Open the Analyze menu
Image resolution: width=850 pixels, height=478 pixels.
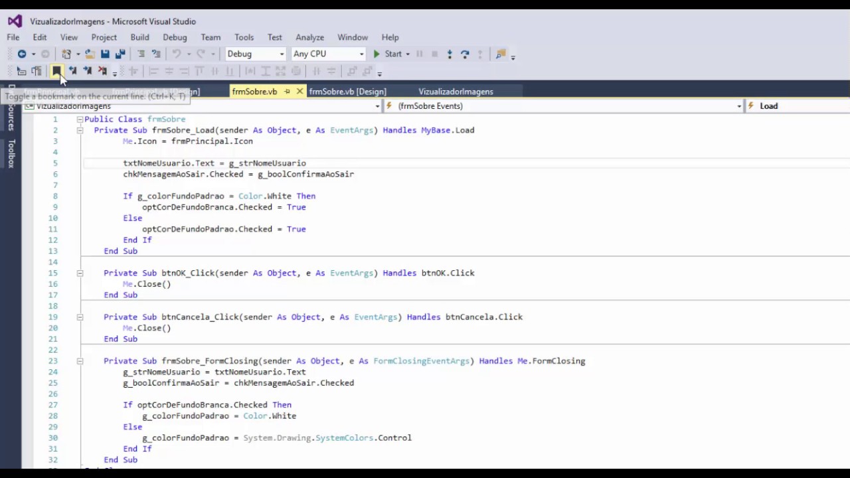point(310,37)
